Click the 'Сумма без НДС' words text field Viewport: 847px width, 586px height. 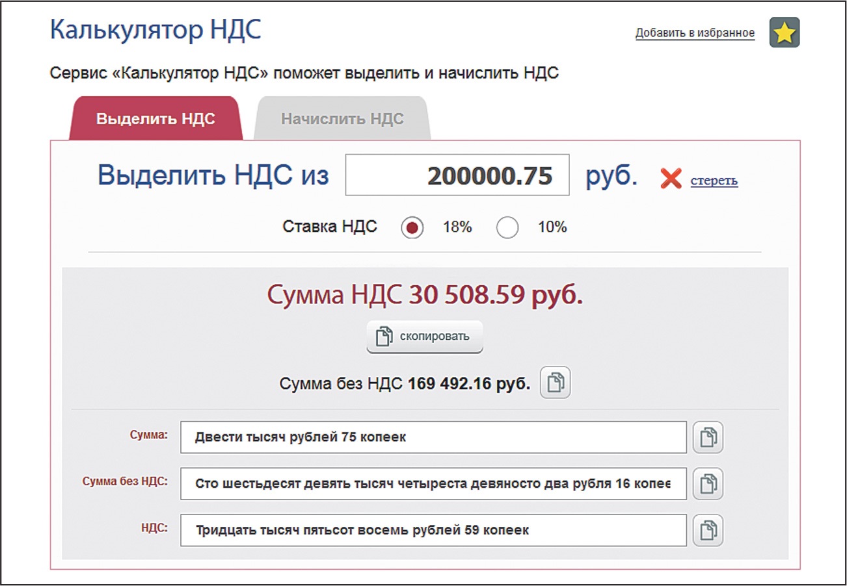(433, 484)
